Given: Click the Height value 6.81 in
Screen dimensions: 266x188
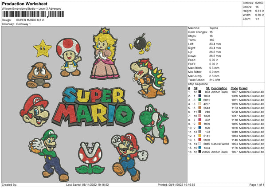Looking at the screenshot, I should point(259,11).
